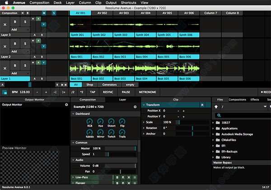Screen dimensions: 271x190
Task: Toggle composition bypass B button
Action: (28, 13)
